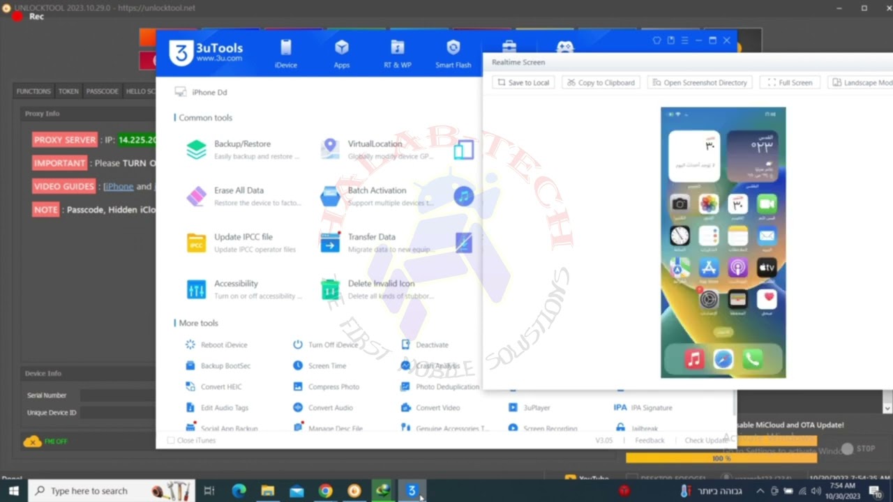The image size is (893, 502).
Task: Click the Unique Device ID field
Action: point(117,413)
